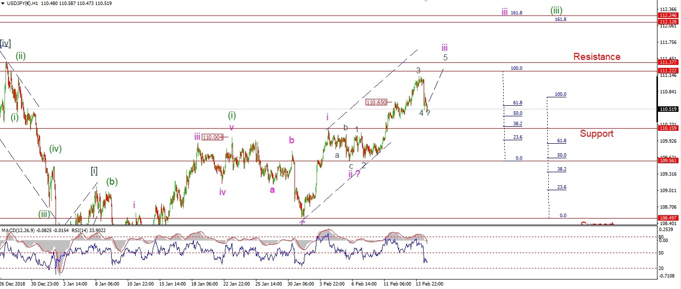The height and width of the screenshot is (289, 681).
Task: Click the Support label near 110.159
Action: (596, 134)
